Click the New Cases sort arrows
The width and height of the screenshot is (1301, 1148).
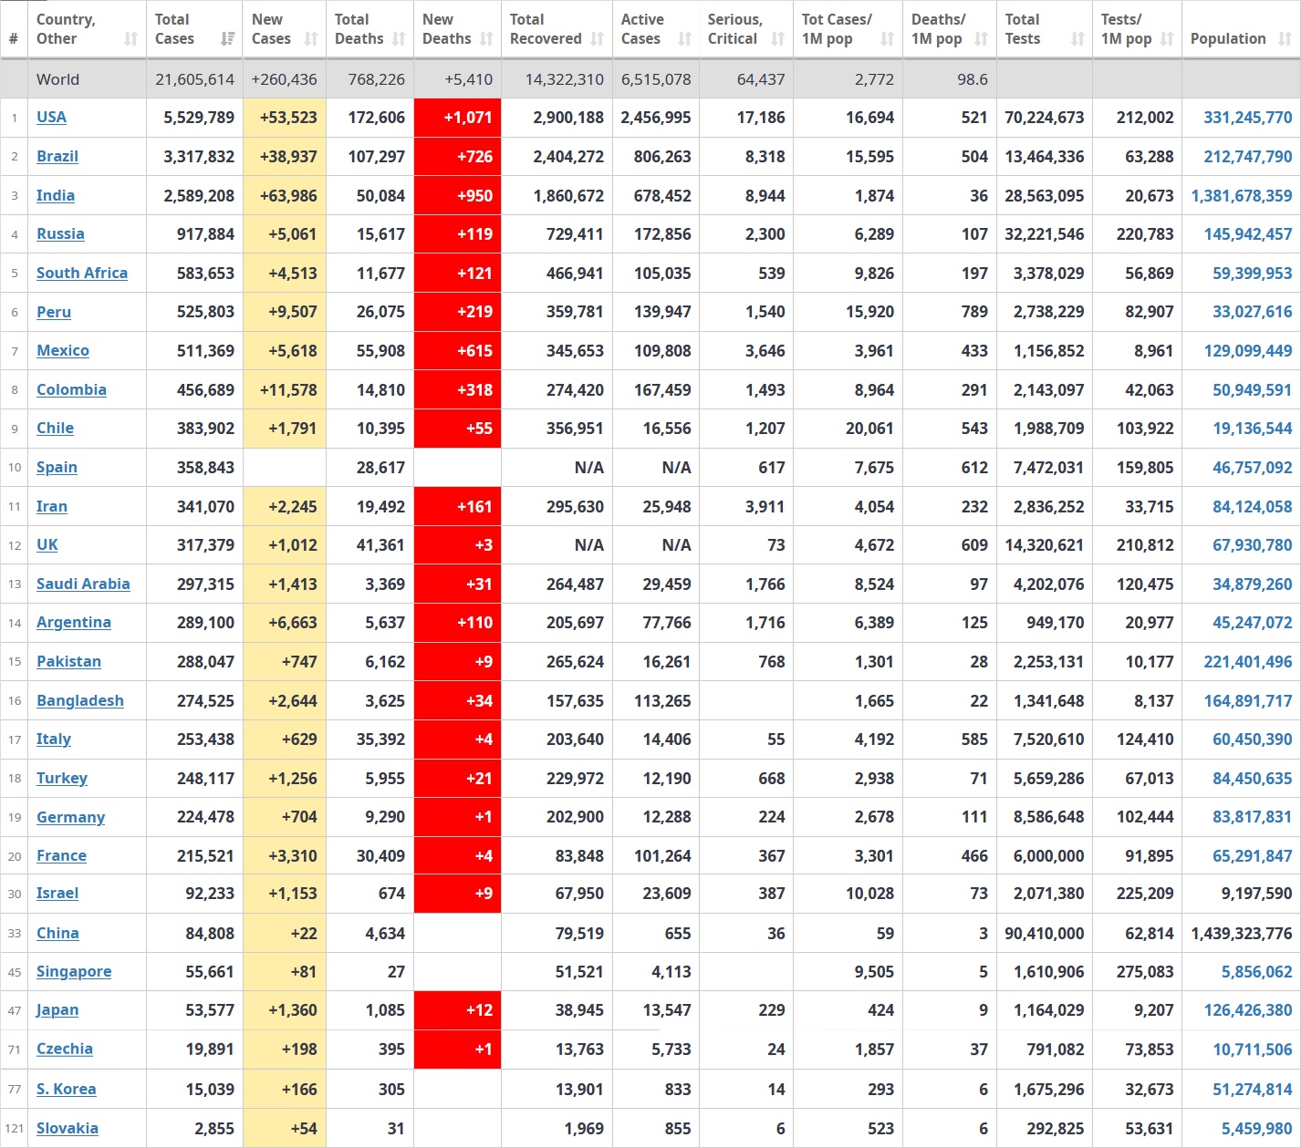[x=311, y=39]
